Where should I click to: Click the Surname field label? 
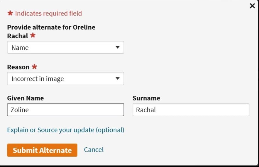(146, 98)
